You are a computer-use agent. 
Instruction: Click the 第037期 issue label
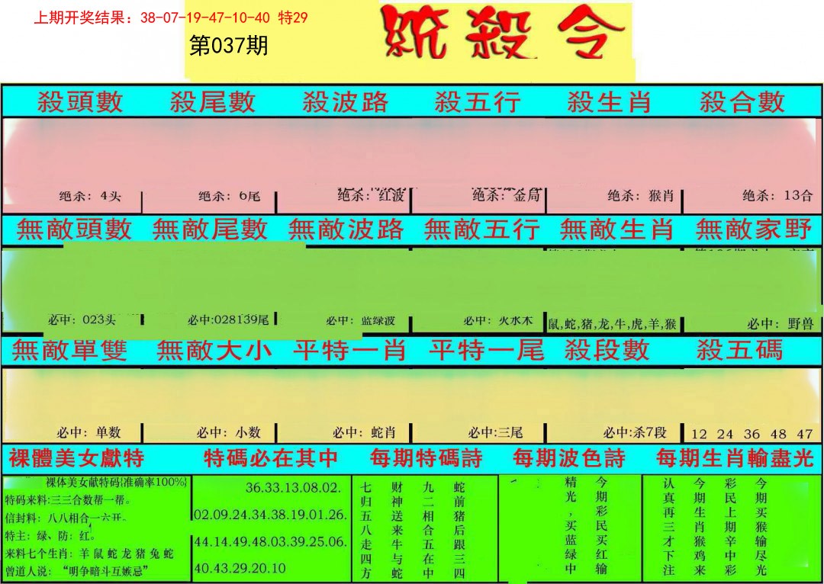pos(228,47)
